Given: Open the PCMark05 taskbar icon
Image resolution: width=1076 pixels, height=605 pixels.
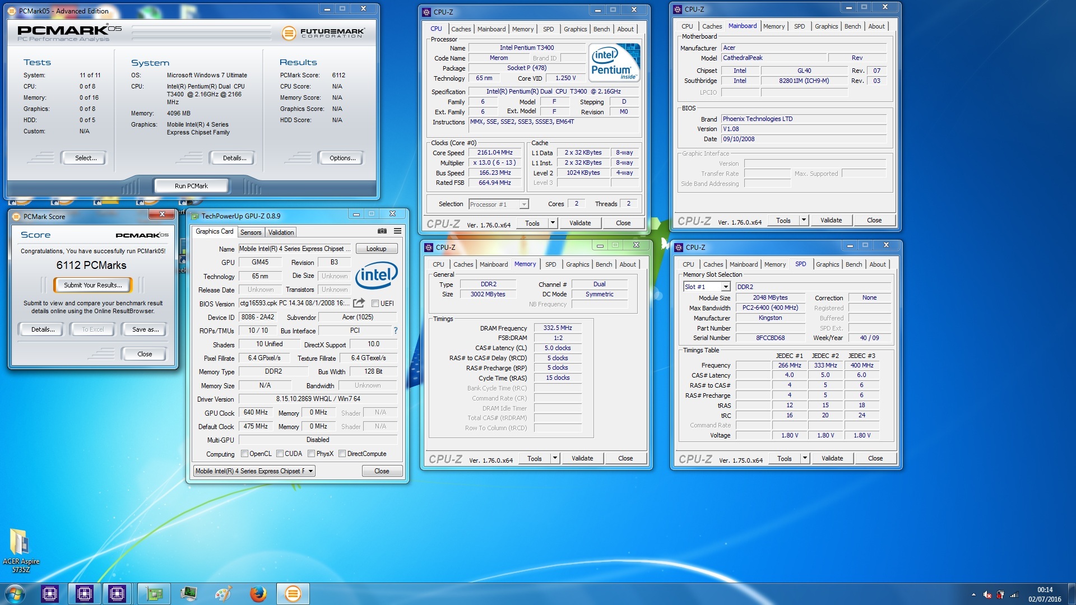Looking at the screenshot, I should 293,594.
